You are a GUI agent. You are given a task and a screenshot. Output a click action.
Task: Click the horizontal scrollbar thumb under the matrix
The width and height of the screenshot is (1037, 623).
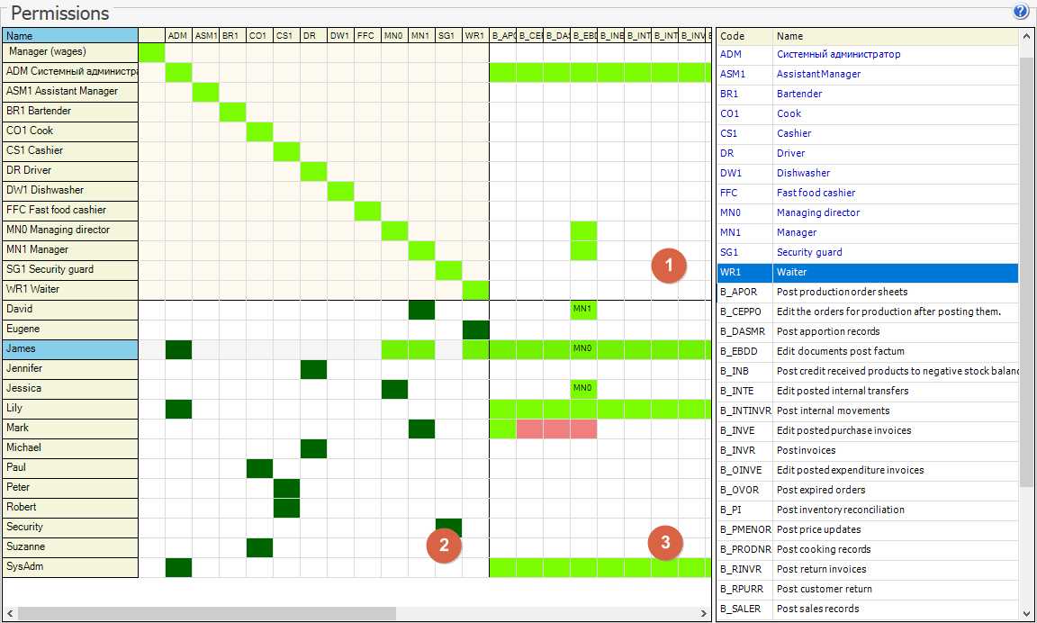(207, 613)
